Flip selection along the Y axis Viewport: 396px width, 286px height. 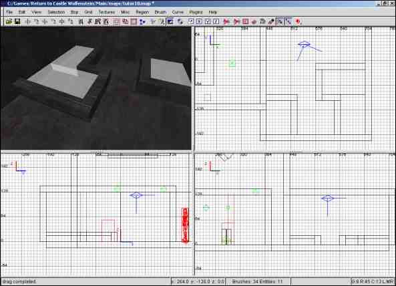point(45,22)
